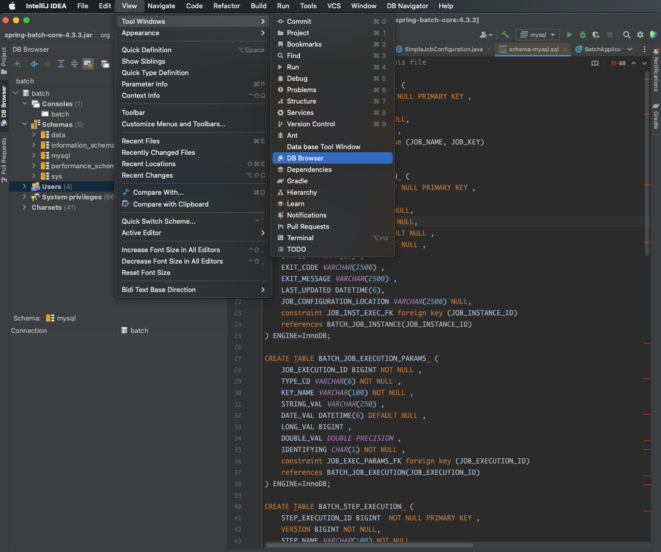
Task: Select Terminal in Tool Windows submenu
Action: tap(332, 238)
